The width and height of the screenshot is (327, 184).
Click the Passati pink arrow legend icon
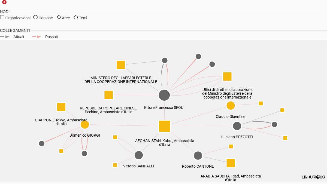coord(37,36)
